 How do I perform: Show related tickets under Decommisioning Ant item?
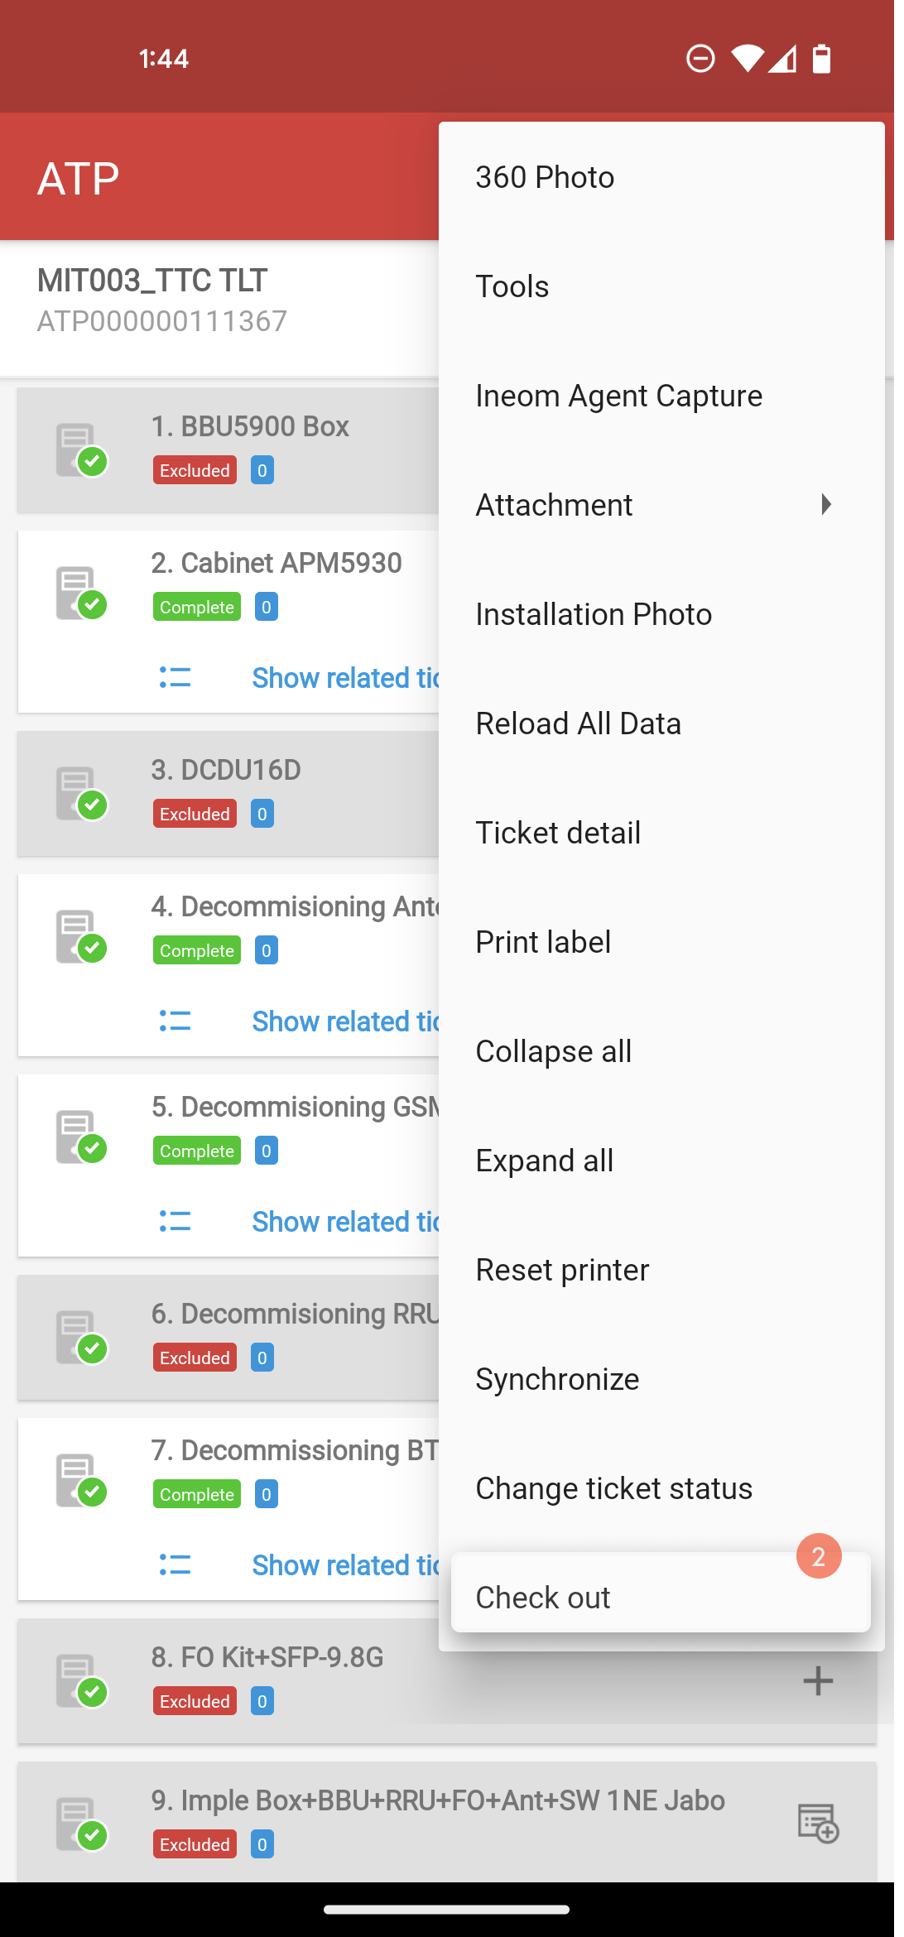[x=345, y=1021]
